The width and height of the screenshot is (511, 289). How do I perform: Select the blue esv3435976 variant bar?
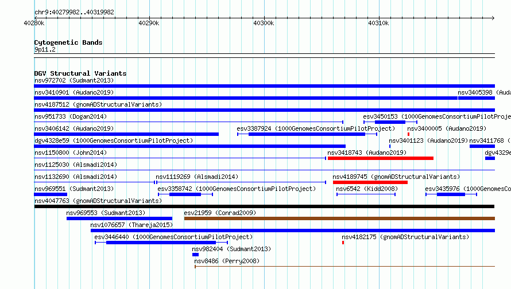coord(451,194)
